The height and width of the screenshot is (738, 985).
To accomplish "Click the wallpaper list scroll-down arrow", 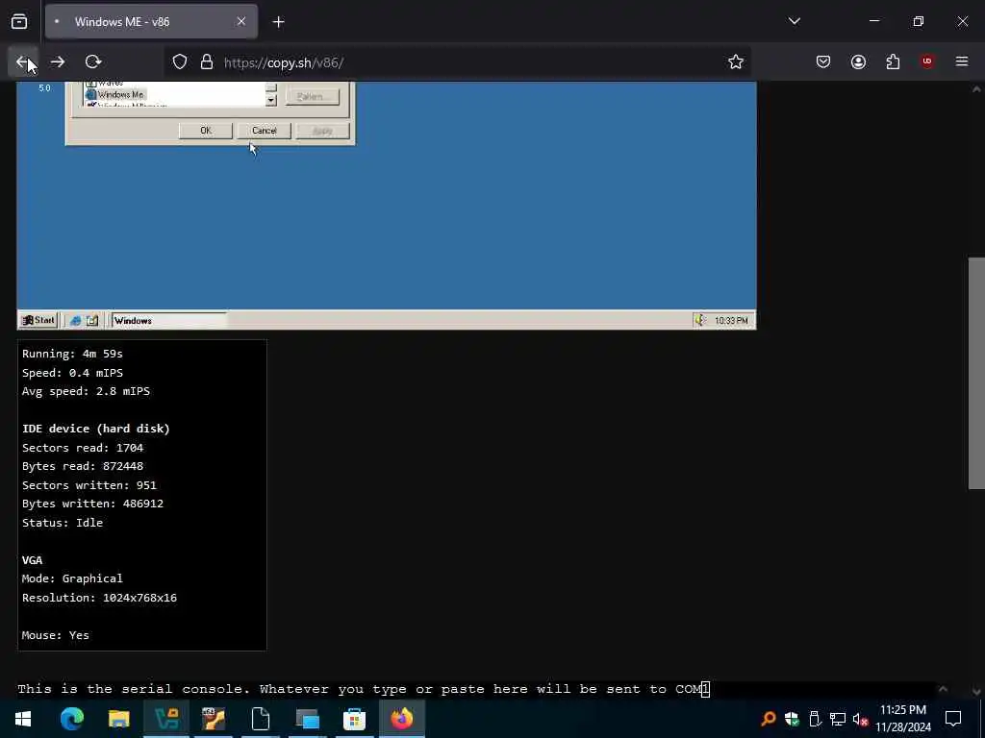I will coord(270,100).
